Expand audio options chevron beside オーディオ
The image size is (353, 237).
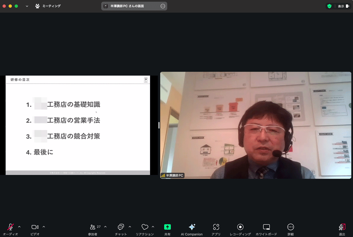(19, 227)
